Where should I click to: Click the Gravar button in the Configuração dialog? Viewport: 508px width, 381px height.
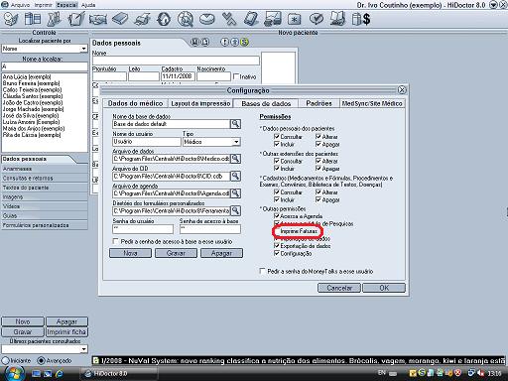click(x=176, y=253)
